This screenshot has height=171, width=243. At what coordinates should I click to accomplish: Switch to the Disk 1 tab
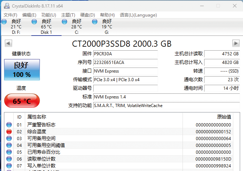[x=46, y=27]
